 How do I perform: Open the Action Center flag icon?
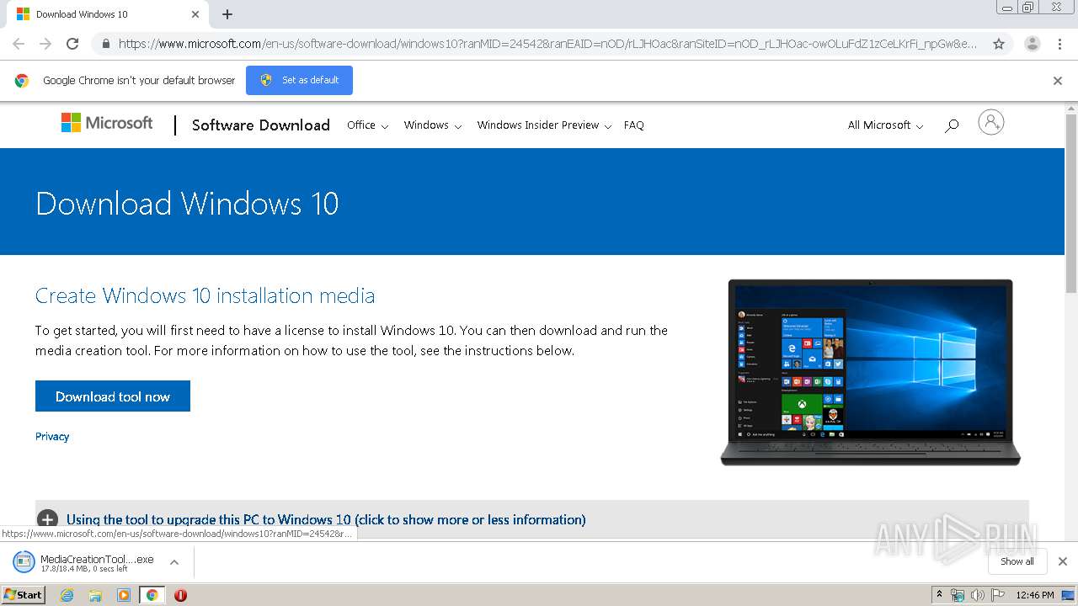[x=998, y=595]
